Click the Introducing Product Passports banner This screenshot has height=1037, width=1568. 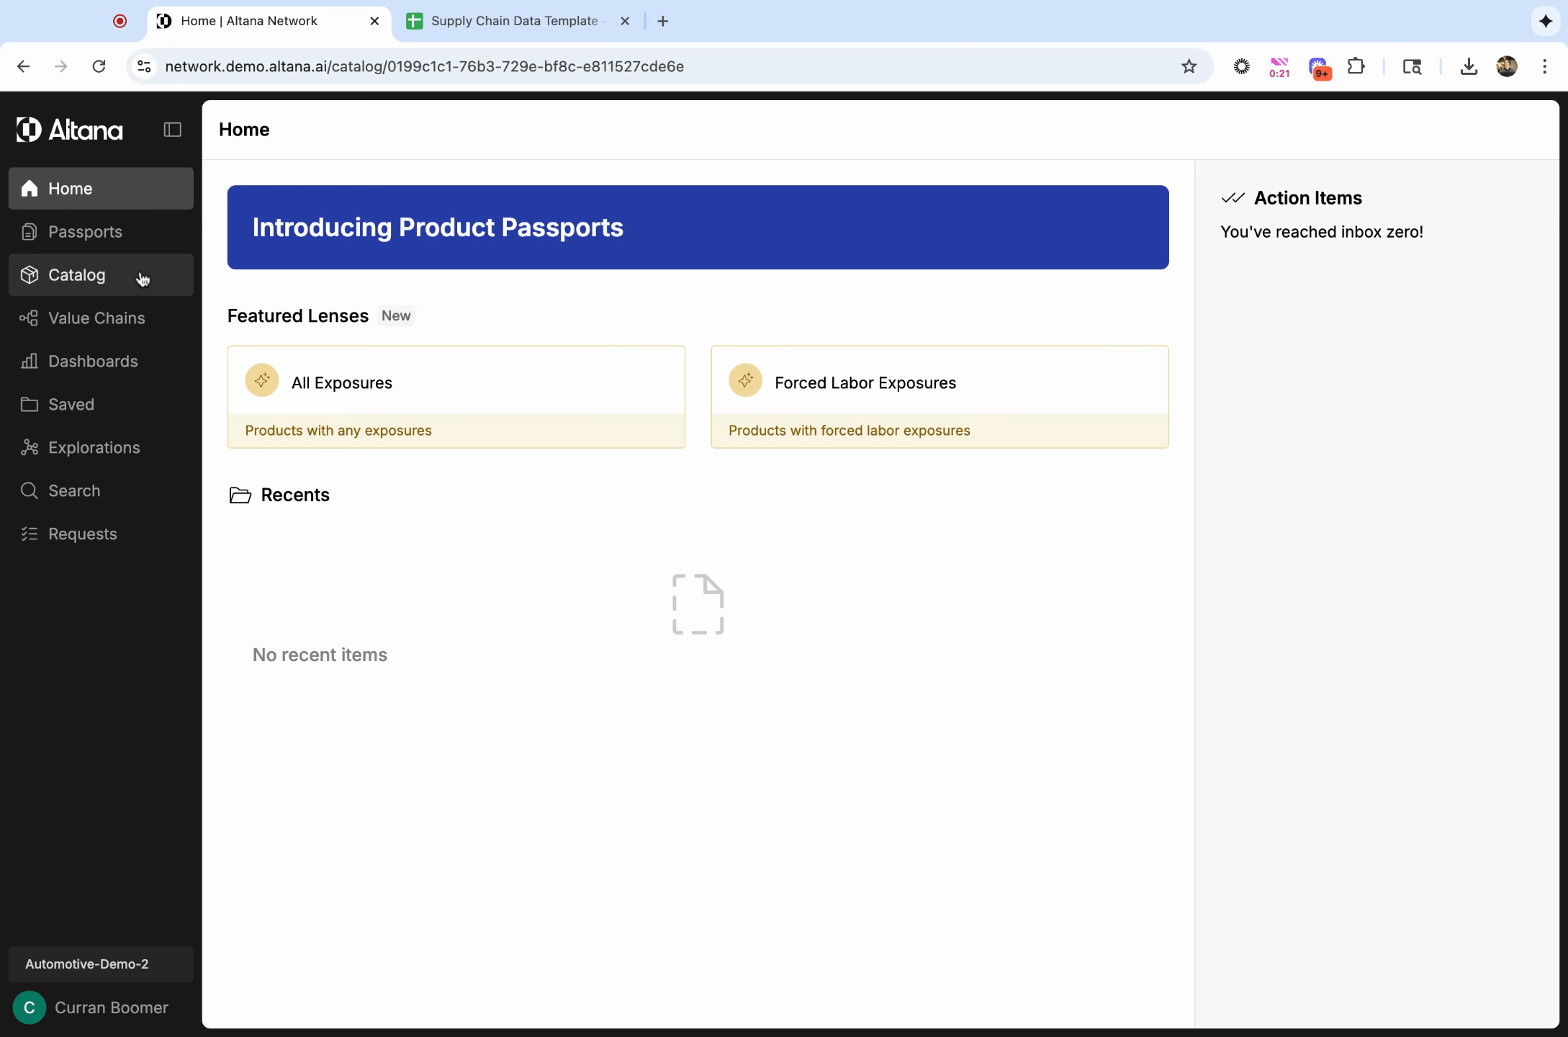[697, 228]
